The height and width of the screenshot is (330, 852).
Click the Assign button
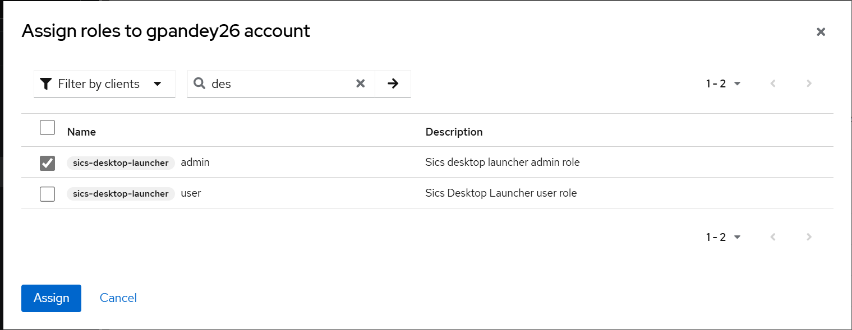(51, 298)
